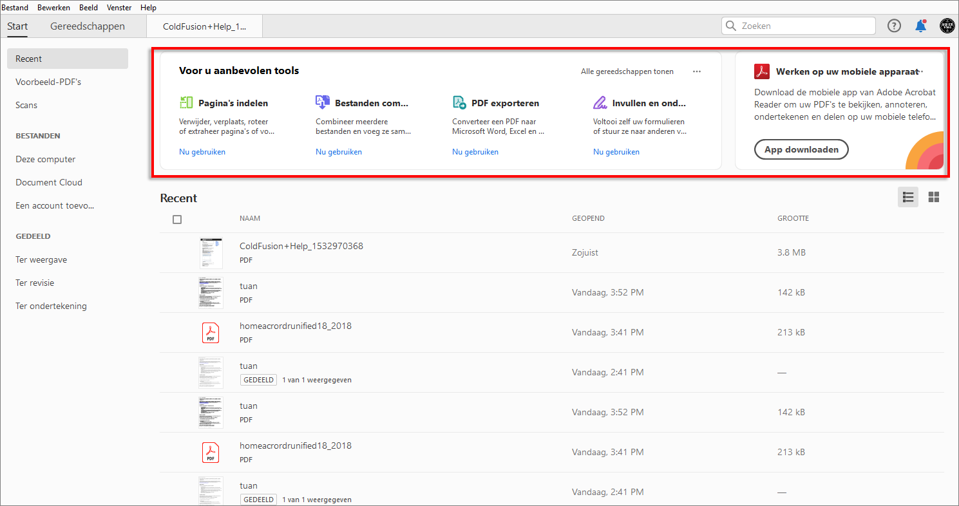Click the PDF exporteren tool icon
Screen dimensions: 959x506
pos(459,102)
